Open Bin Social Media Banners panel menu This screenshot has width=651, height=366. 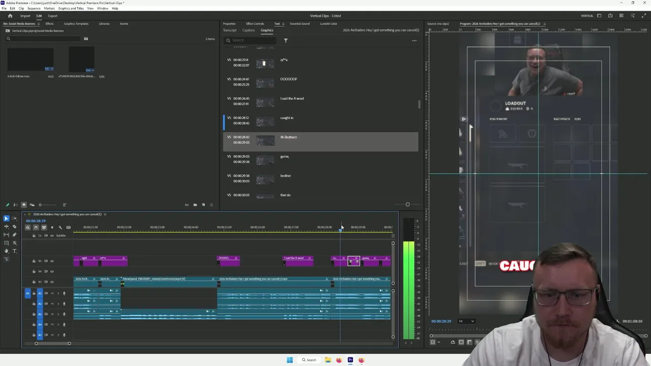40,24
